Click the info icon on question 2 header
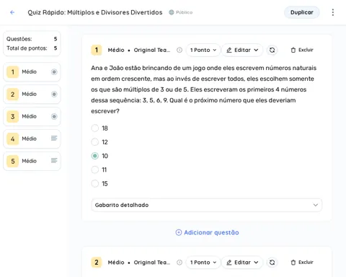Image resolution: width=346 pixels, height=277 pixels. (x=179, y=263)
